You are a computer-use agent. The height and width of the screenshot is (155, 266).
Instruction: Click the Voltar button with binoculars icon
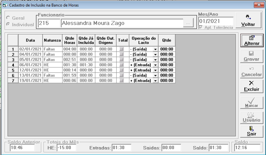248,20
